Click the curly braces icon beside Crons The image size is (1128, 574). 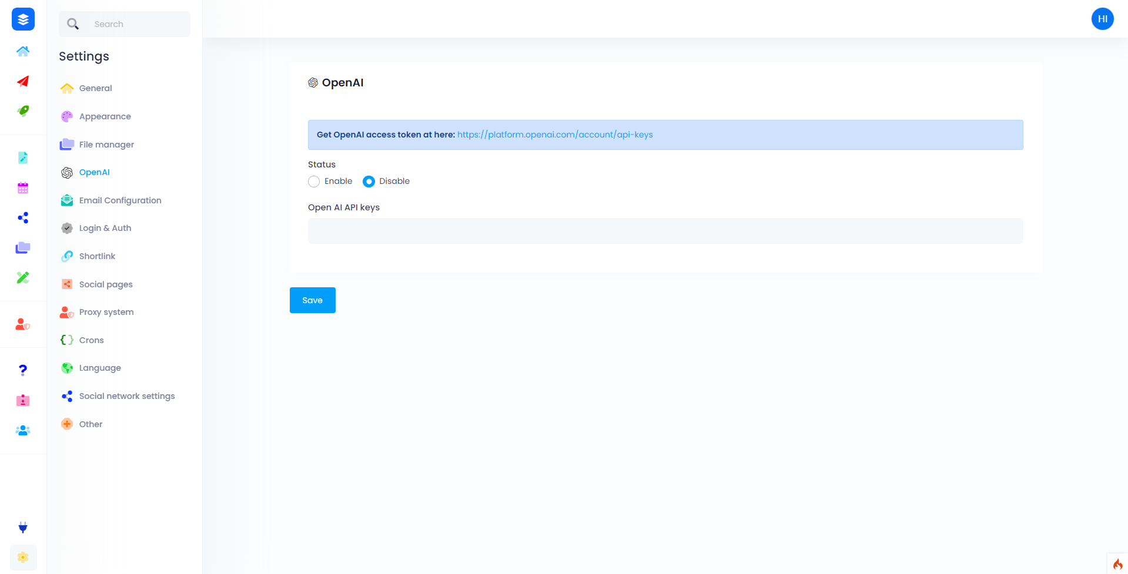coord(67,340)
